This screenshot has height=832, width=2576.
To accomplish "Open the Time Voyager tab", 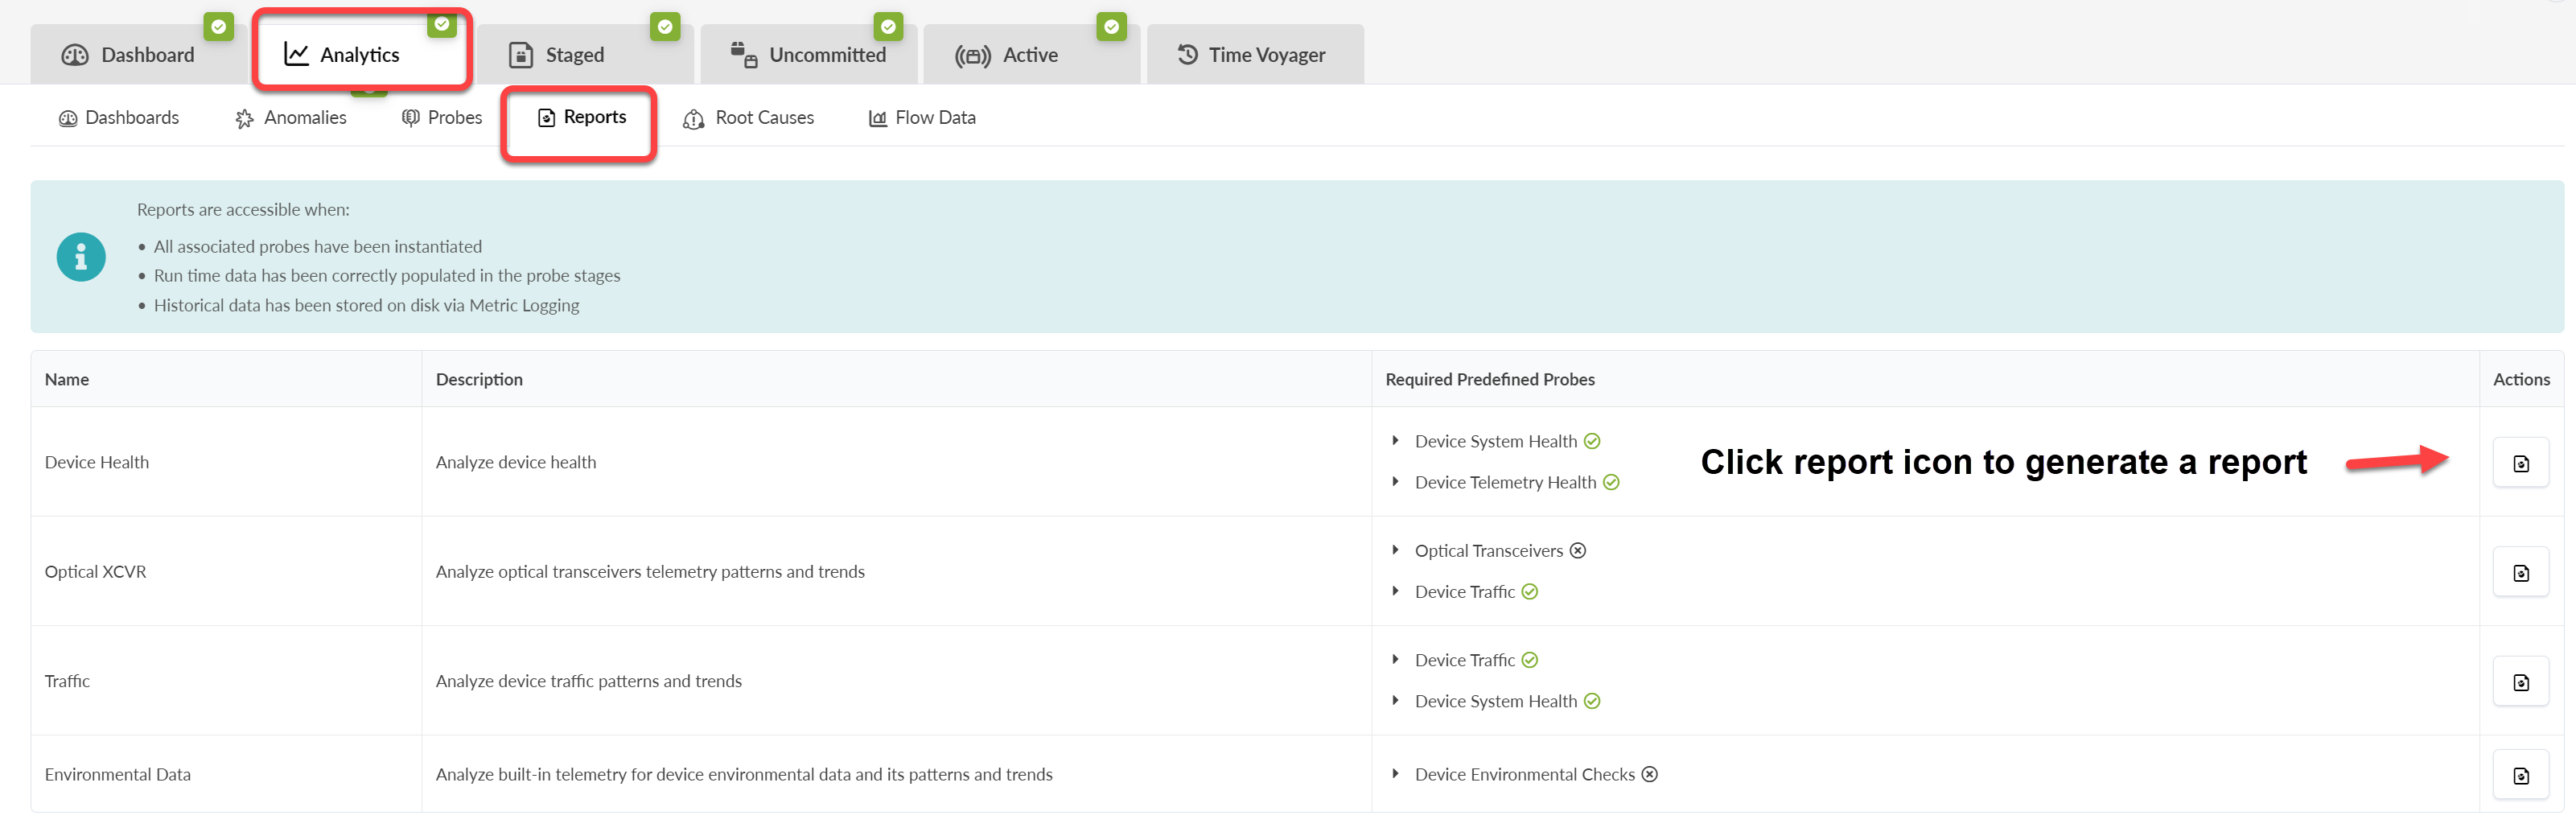I will pyautogui.click(x=1254, y=55).
